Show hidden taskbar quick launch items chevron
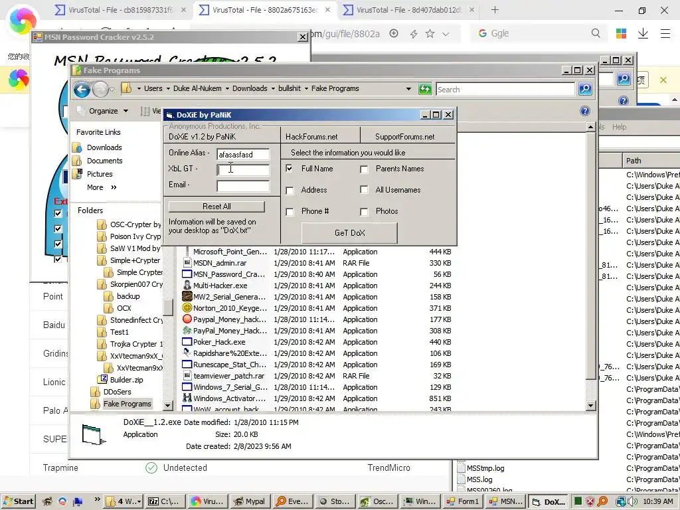 coord(97,499)
